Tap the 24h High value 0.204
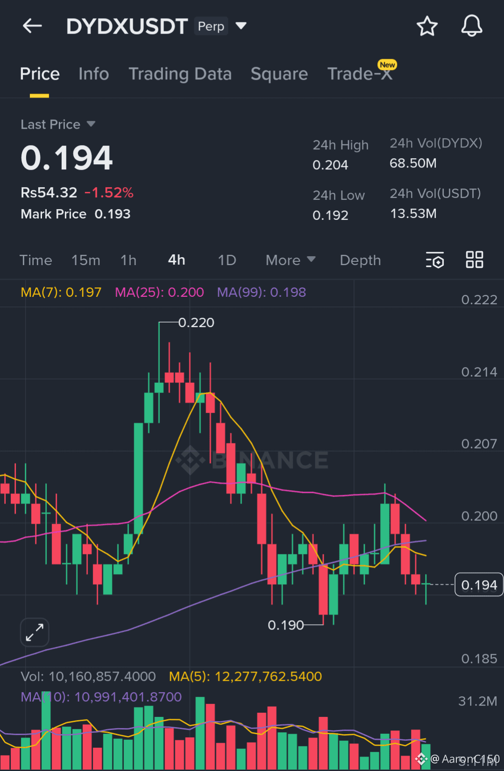Viewport: 504px width, 771px height. pyautogui.click(x=330, y=165)
